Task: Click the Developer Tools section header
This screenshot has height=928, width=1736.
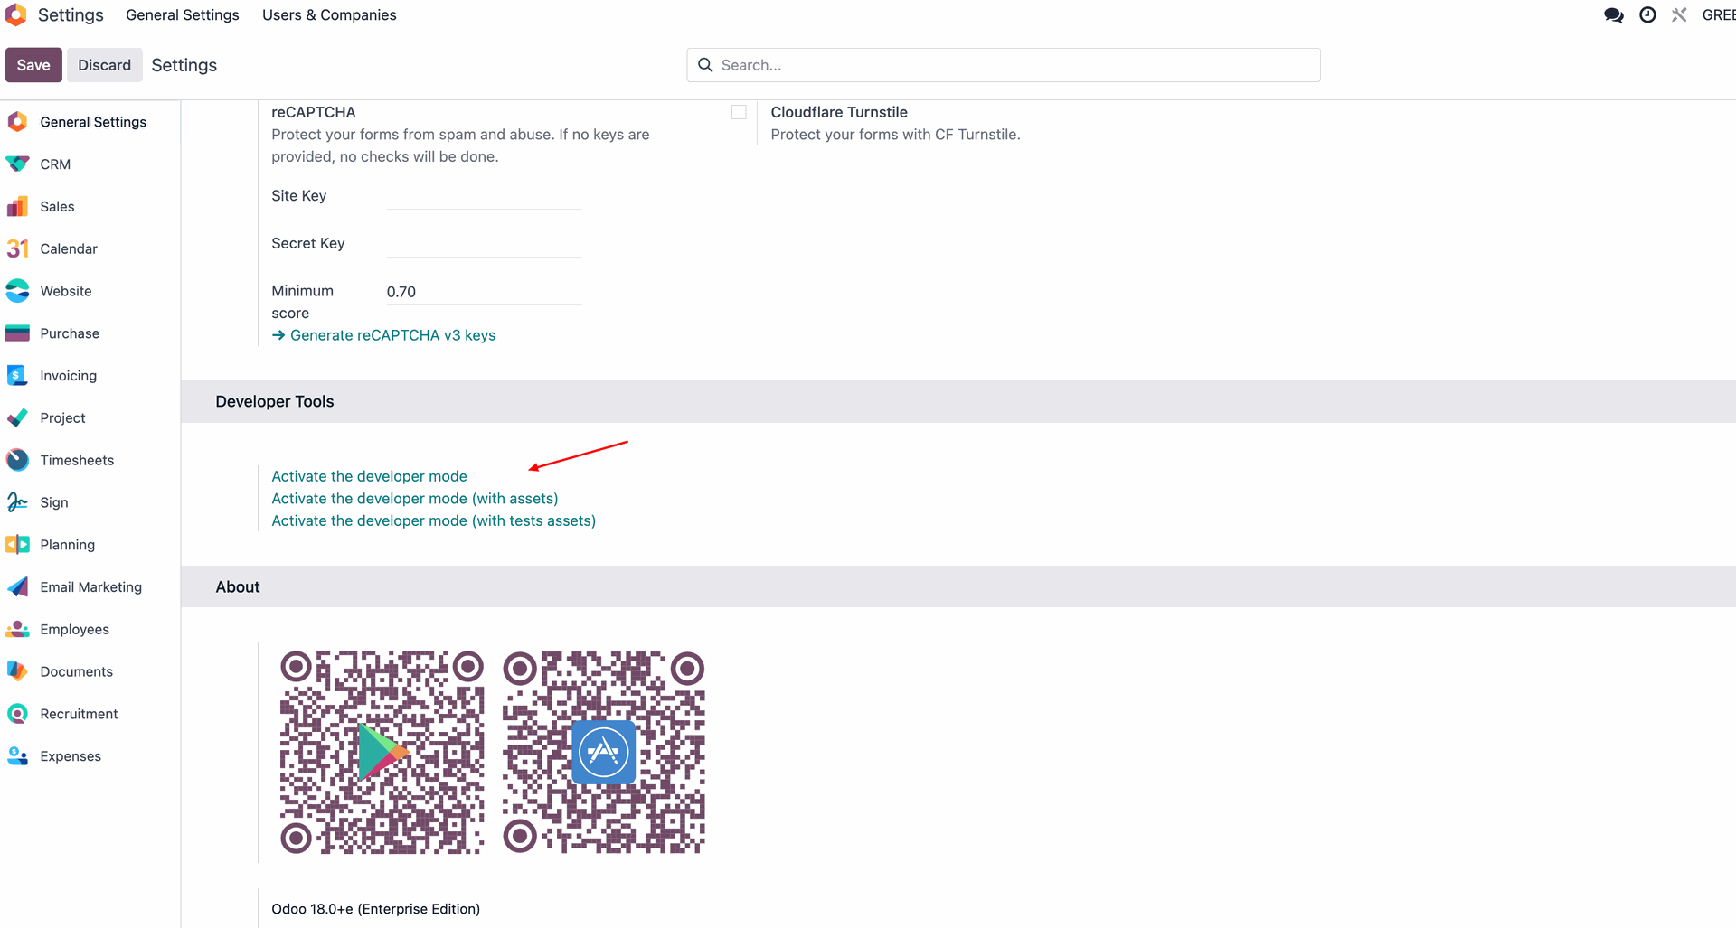Action: tap(275, 401)
